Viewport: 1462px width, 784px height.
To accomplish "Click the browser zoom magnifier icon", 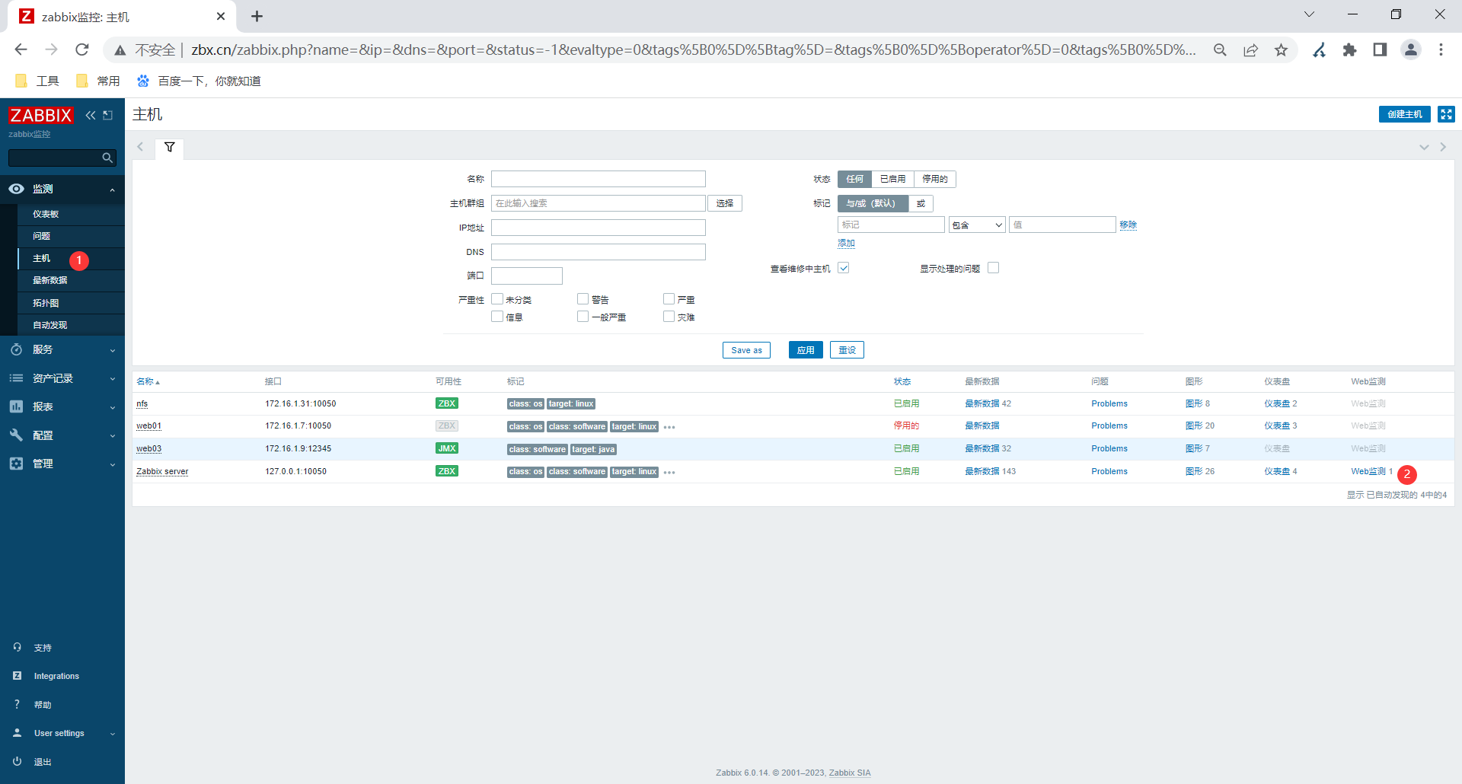I will pos(1220,49).
